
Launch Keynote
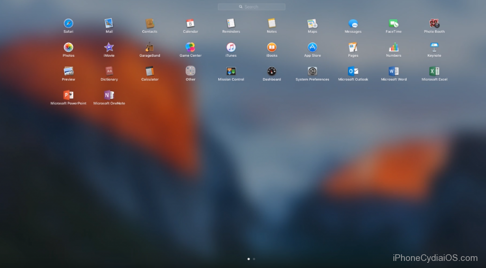pos(434,47)
